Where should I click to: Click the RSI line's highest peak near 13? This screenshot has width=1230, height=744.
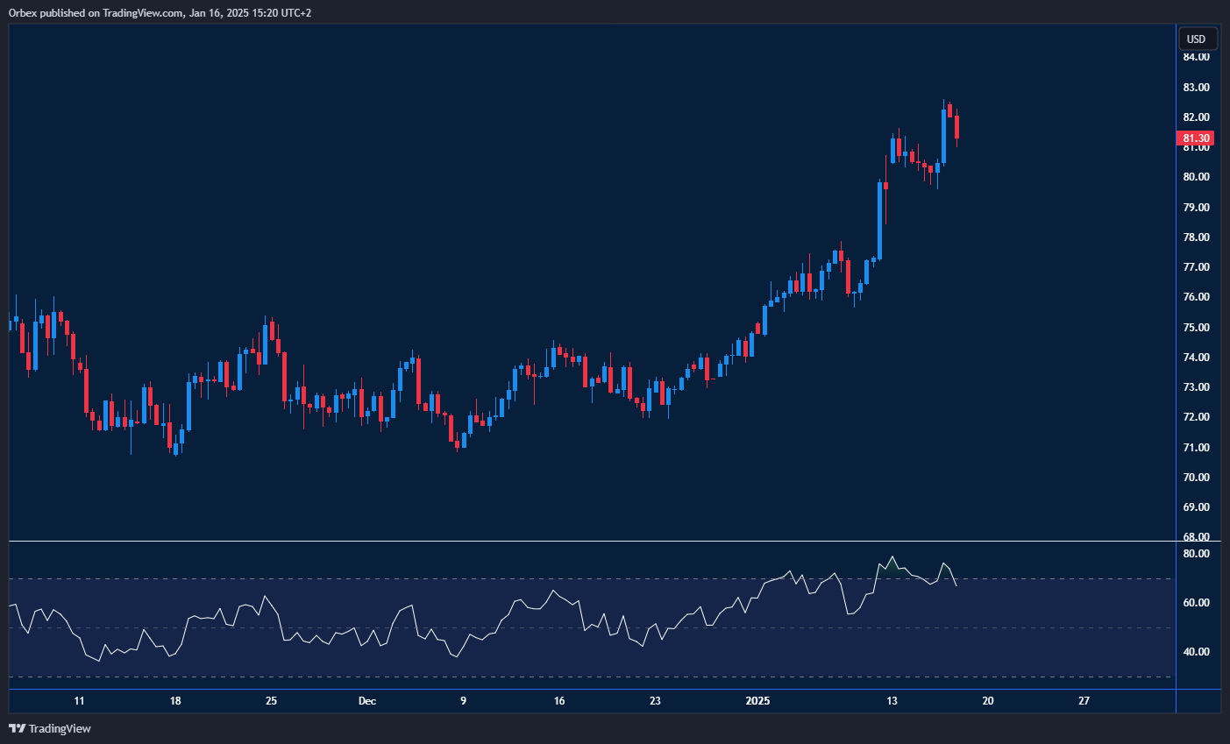[x=892, y=557]
